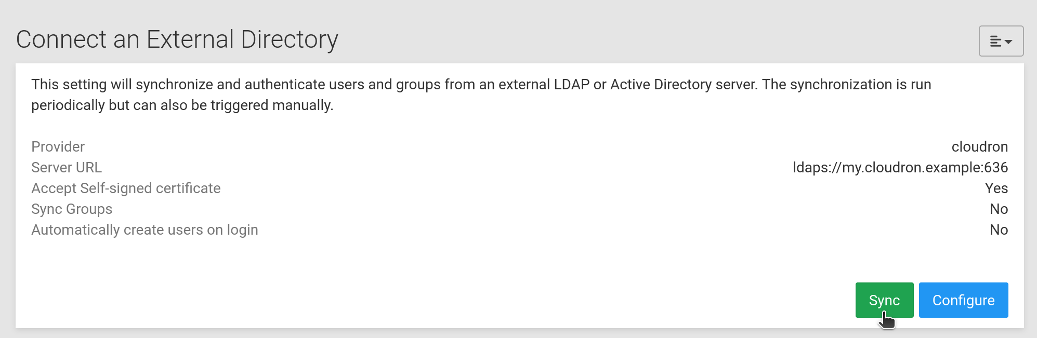Click the Sync Groups label
The image size is (1037, 338).
72,209
